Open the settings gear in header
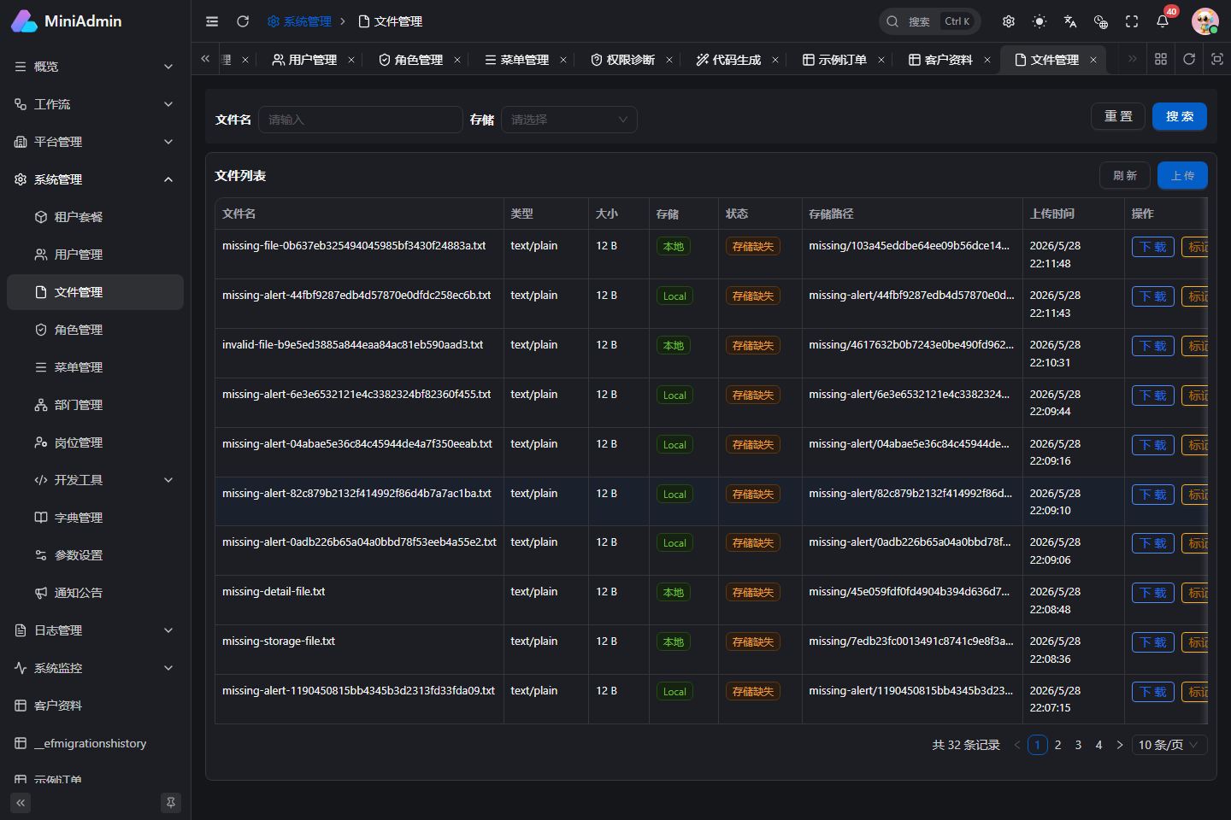 pos(1009,21)
